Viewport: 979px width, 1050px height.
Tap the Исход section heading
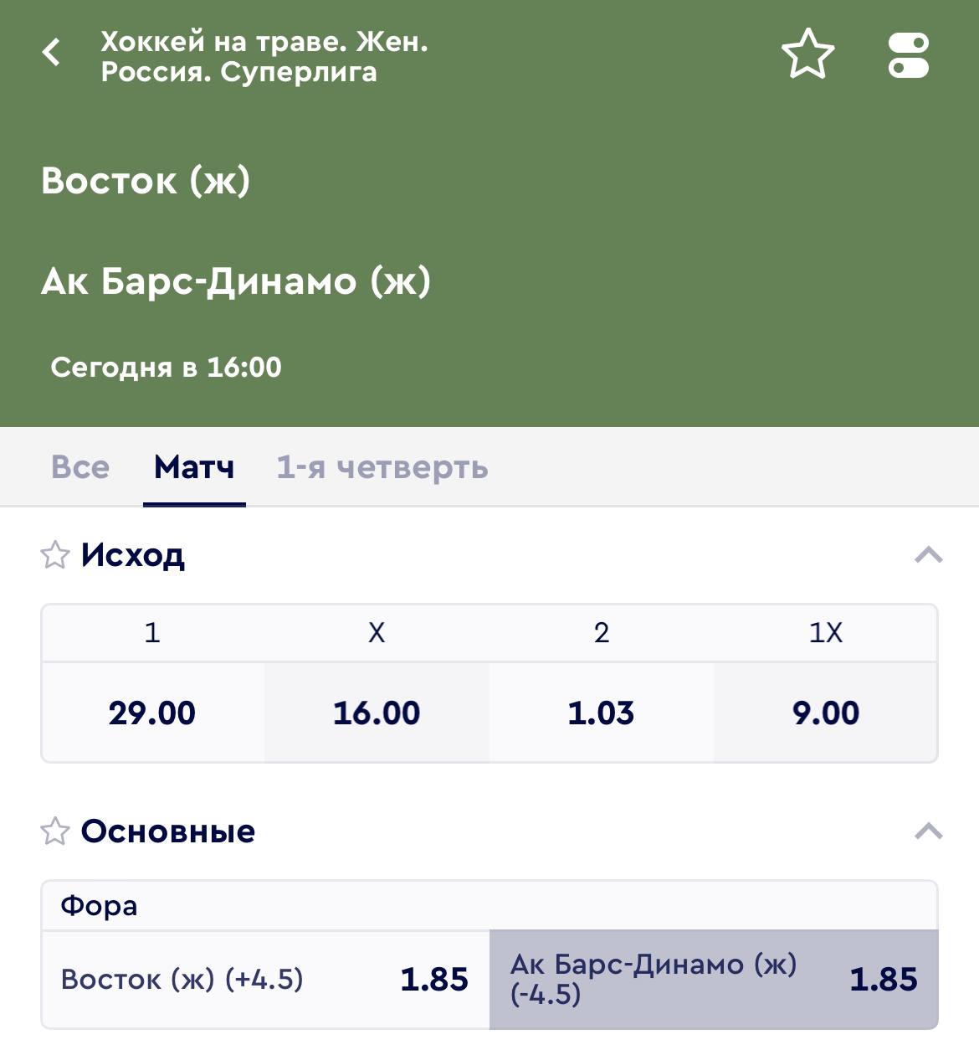click(x=133, y=555)
